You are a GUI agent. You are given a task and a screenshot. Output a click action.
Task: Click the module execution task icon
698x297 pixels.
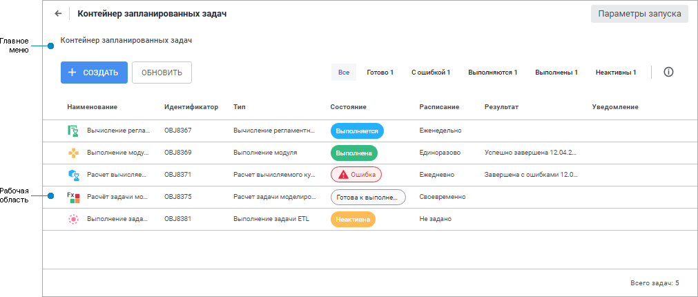[73, 153]
